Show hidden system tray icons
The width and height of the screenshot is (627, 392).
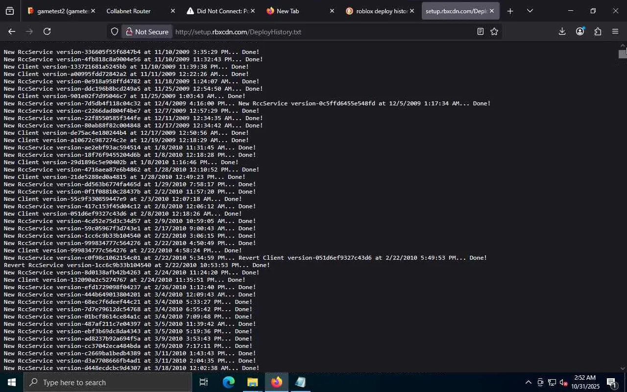[528, 382]
